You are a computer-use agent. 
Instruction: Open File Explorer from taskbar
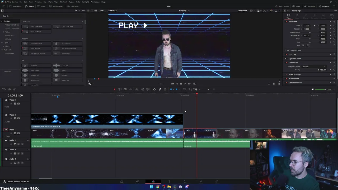click(x=169, y=187)
